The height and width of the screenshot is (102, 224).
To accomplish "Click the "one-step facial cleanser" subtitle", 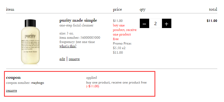I will pyautogui.click(x=76, y=26).
